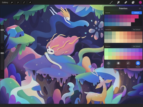
Task: Return to the Gallery
Action: click(5, 3)
